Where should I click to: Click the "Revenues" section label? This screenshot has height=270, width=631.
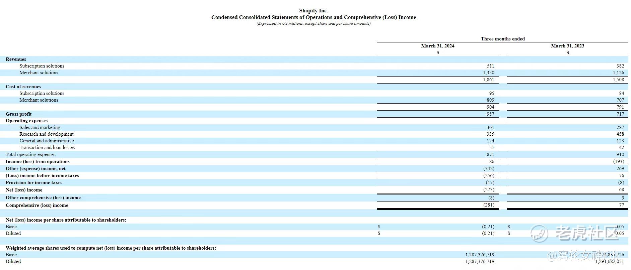click(16, 59)
